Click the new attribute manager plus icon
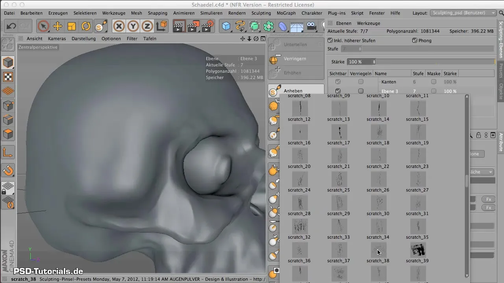This screenshot has height=283, width=504. tap(493, 135)
